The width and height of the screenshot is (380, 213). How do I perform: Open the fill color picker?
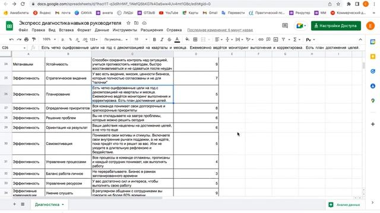point(187,40)
